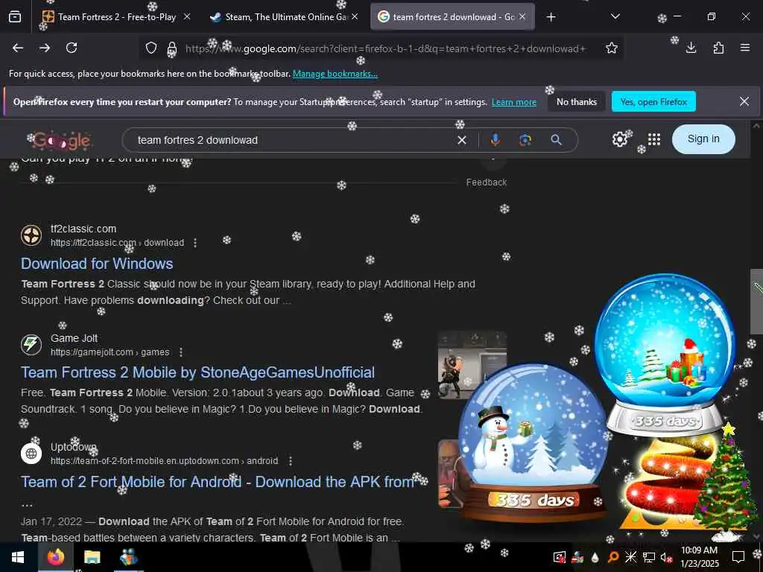Click the presents snow globe widget
The height and width of the screenshot is (572, 763).
665,355
